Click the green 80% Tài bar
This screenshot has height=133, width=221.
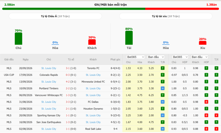pos(129,38)
